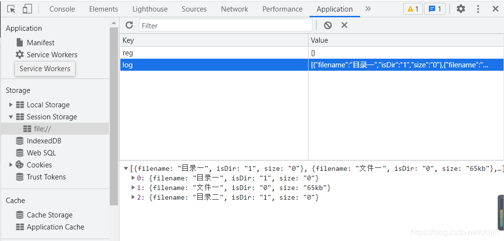504x241 pixels.
Task: Switch to the Elements tab
Action: (103, 9)
